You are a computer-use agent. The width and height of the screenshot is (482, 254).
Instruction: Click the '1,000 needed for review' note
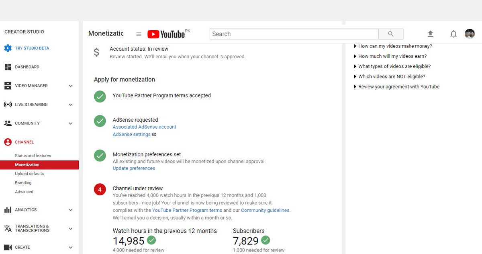(x=259, y=250)
